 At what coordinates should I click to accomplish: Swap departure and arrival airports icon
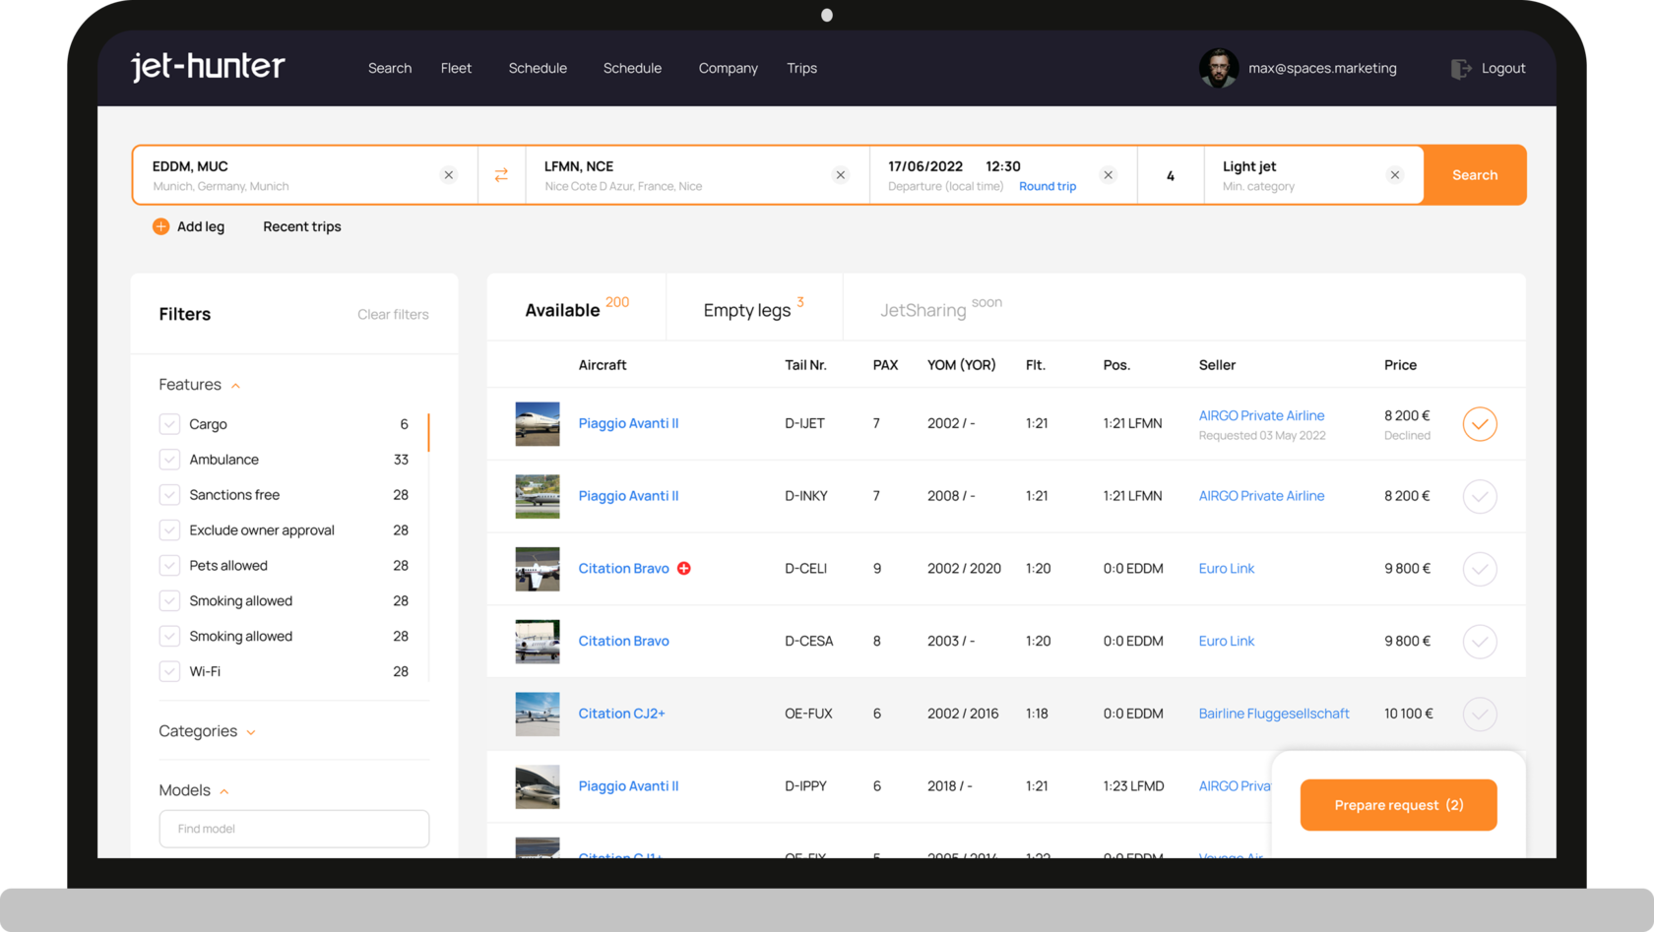501,175
